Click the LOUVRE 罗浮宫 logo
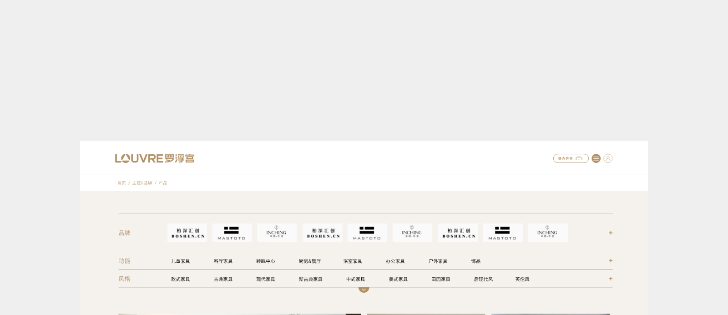The width and height of the screenshot is (728, 315). pyautogui.click(x=155, y=158)
